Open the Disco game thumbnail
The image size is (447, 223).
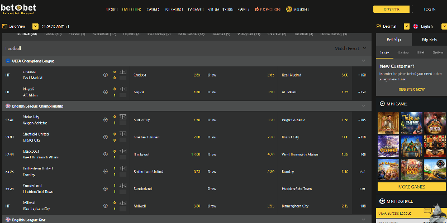point(435,123)
